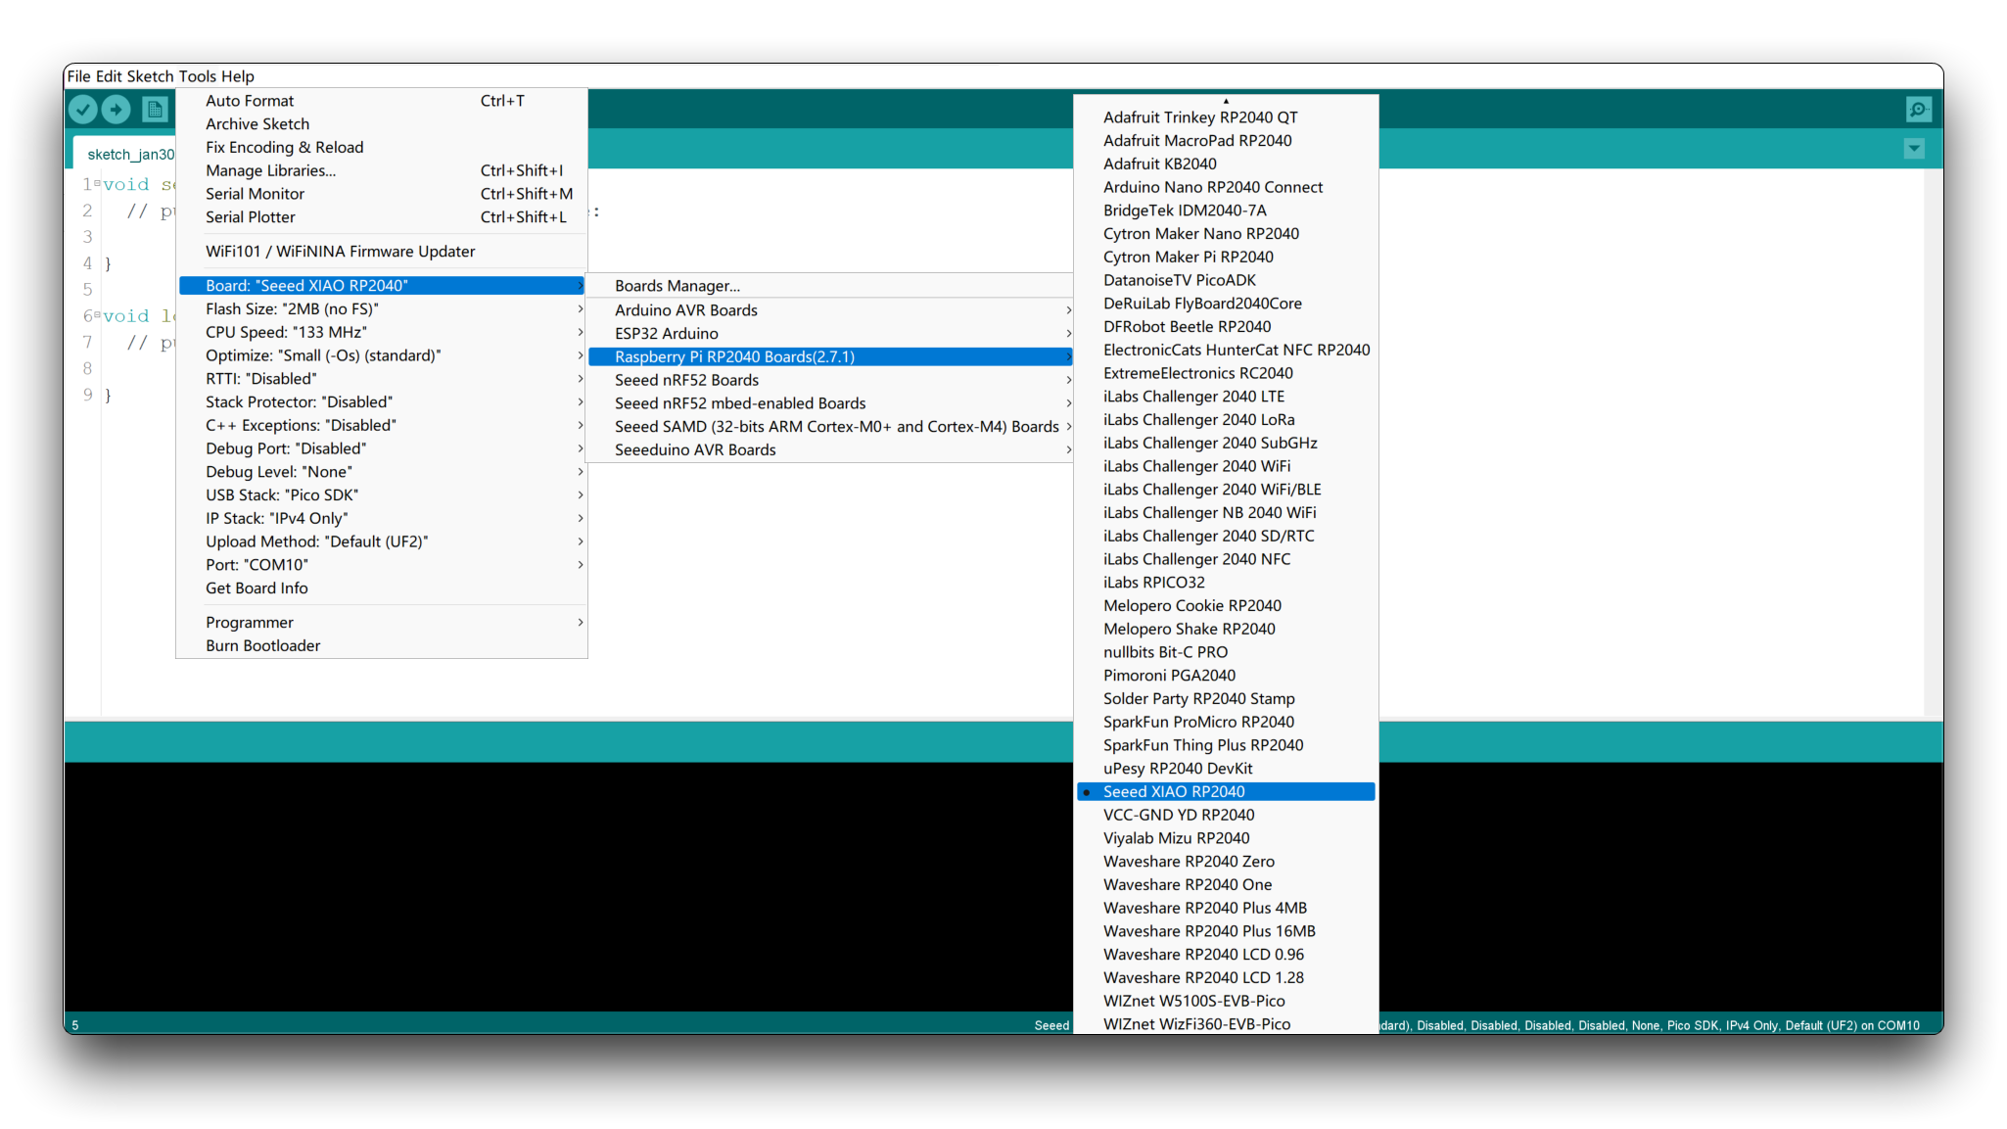Collapse the void setup fold marker on line 1
The image size is (2007, 1129).
(98, 183)
